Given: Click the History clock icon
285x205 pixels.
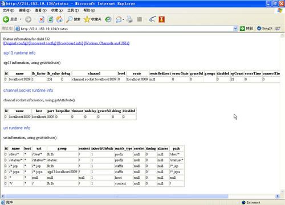Looking at the screenshot, I should point(108,19).
